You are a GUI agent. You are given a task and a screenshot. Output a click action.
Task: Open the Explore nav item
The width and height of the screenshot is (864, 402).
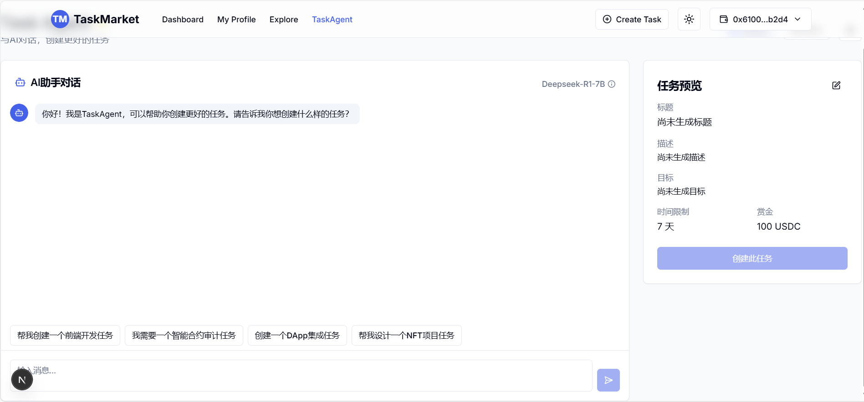[x=283, y=20]
